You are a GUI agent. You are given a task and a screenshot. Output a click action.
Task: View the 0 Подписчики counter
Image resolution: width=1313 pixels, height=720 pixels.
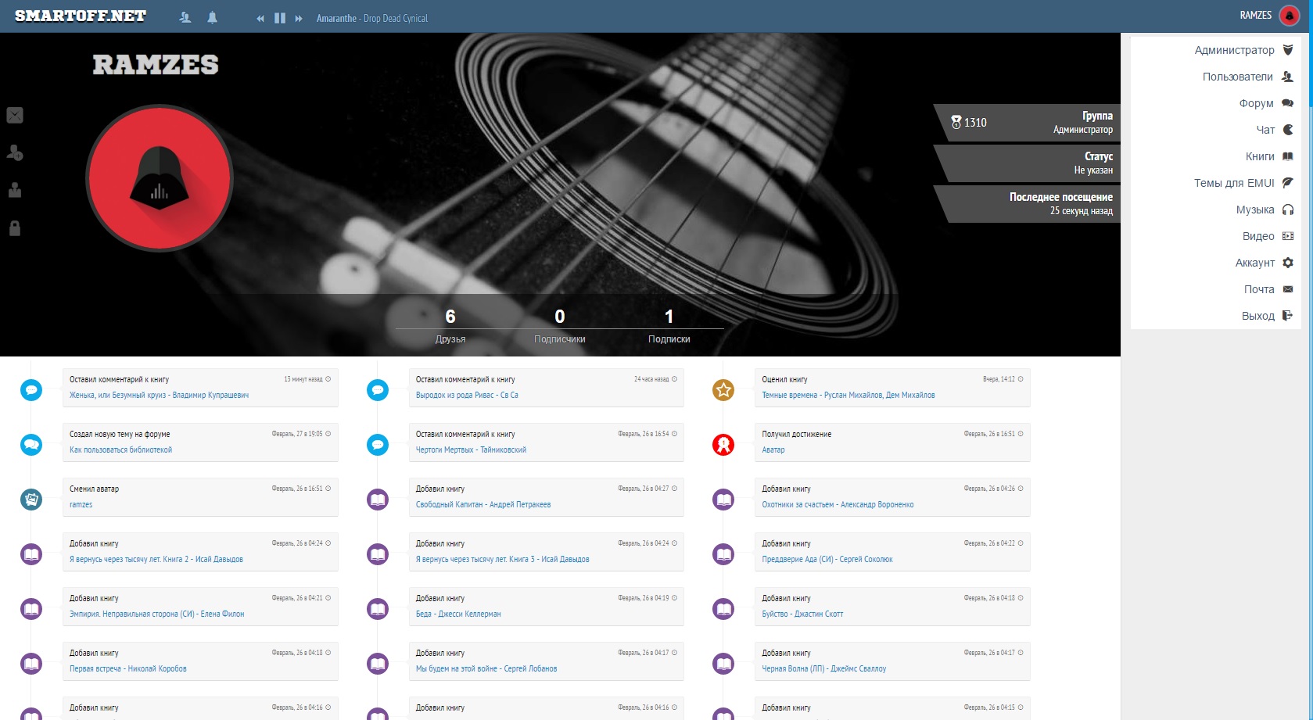click(560, 326)
